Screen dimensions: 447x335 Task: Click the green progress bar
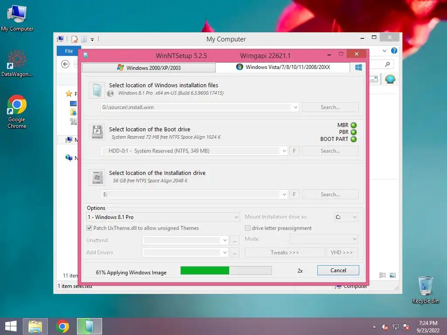(226, 270)
